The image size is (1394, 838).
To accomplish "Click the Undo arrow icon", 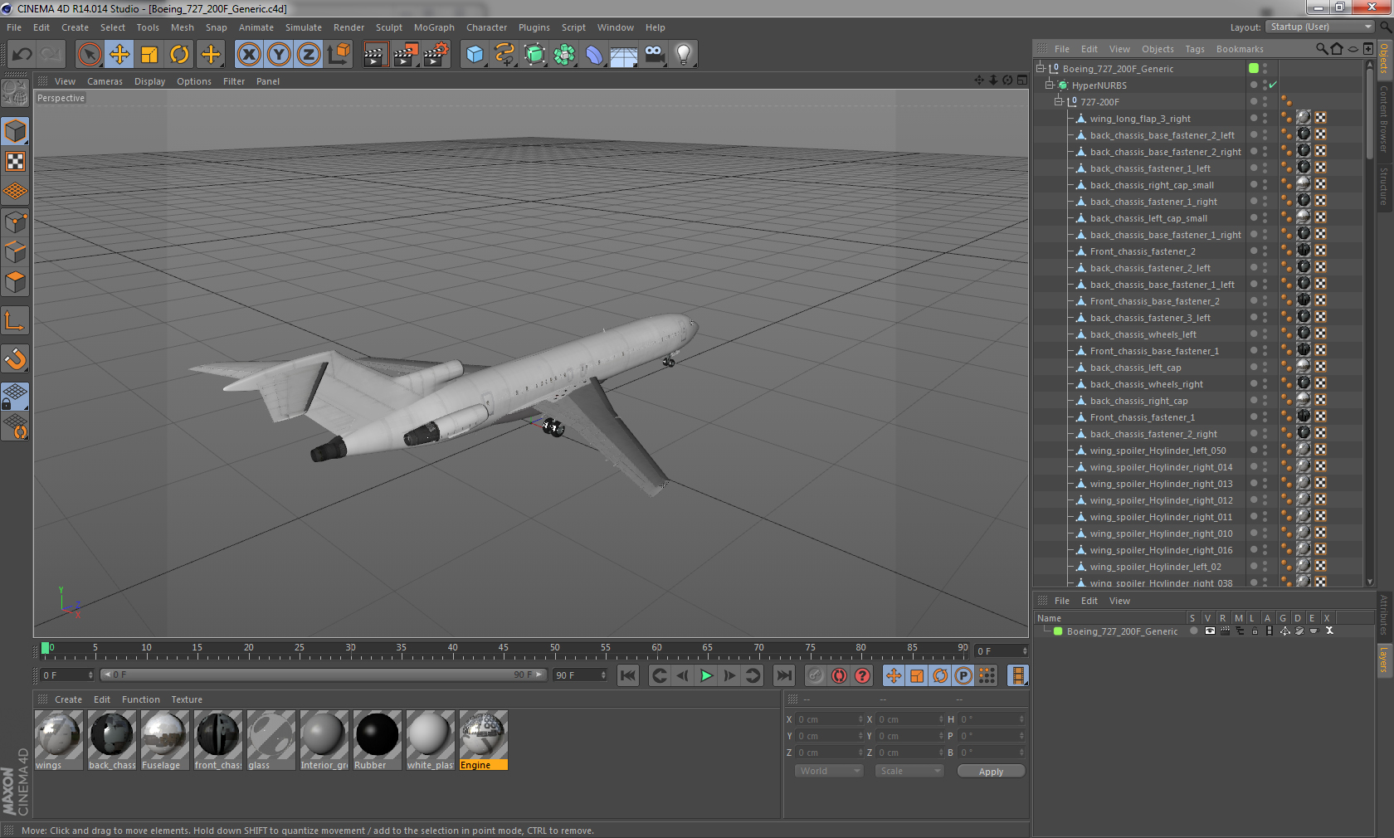I will (x=22, y=55).
